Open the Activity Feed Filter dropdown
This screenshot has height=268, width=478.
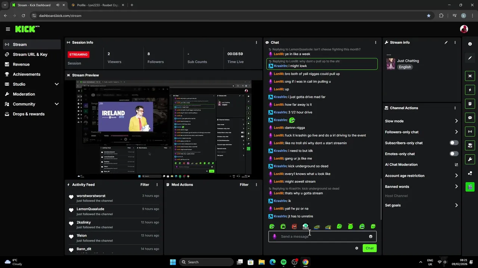(145, 185)
